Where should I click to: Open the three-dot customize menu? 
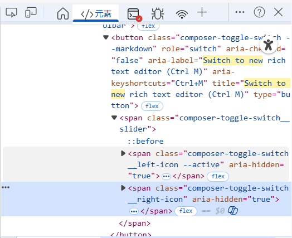[x=240, y=12]
